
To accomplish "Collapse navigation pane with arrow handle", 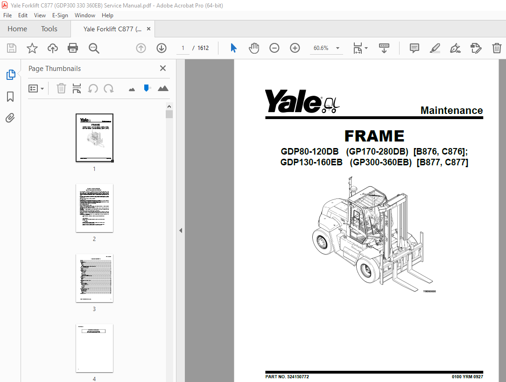I will (181, 230).
